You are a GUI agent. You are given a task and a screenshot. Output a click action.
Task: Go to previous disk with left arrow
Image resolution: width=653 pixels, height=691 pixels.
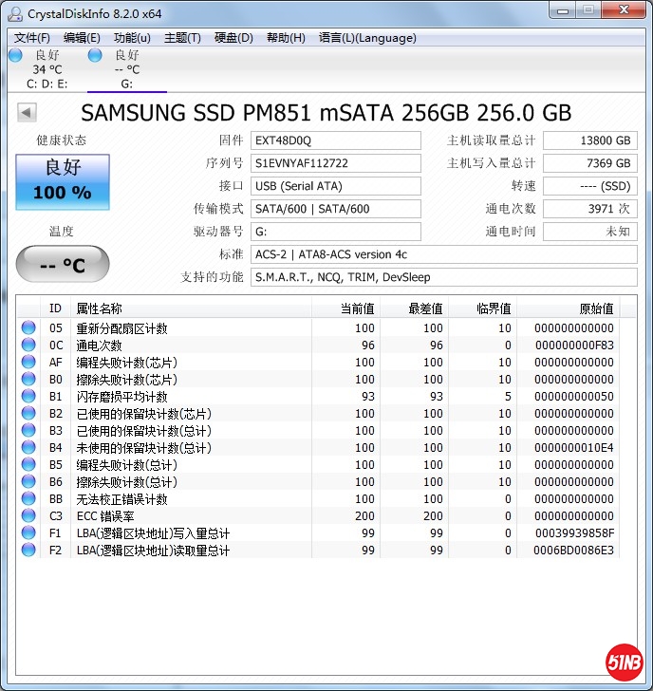(27, 113)
